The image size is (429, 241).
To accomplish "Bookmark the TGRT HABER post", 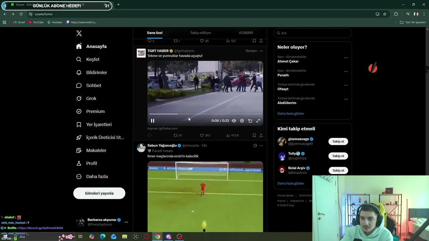I will [254, 135].
